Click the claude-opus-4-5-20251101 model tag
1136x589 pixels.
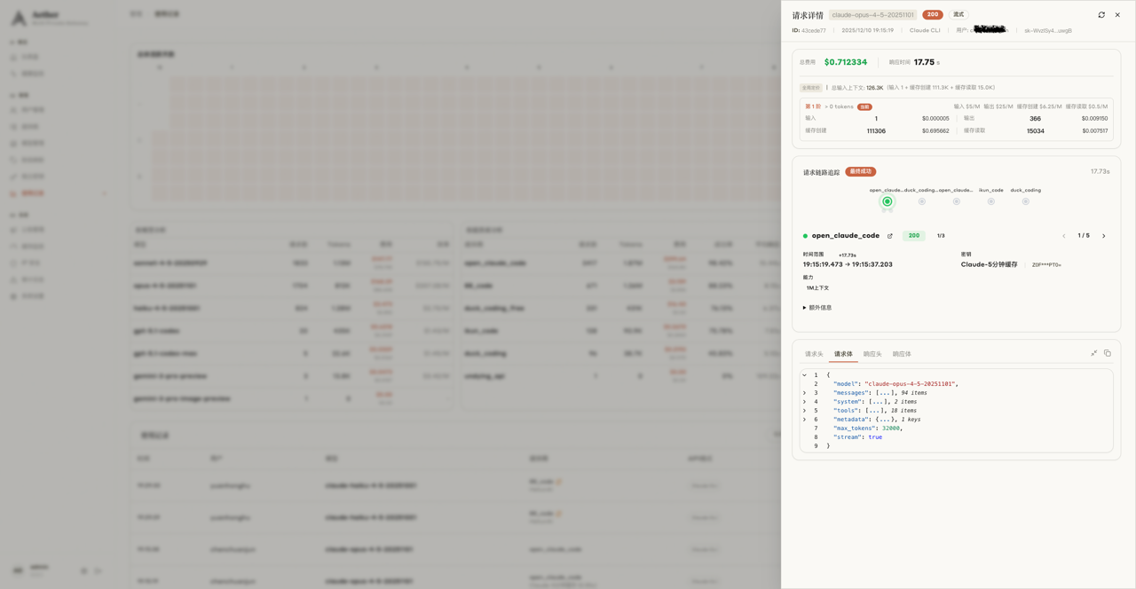pyautogui.click(x=872, y=15)
